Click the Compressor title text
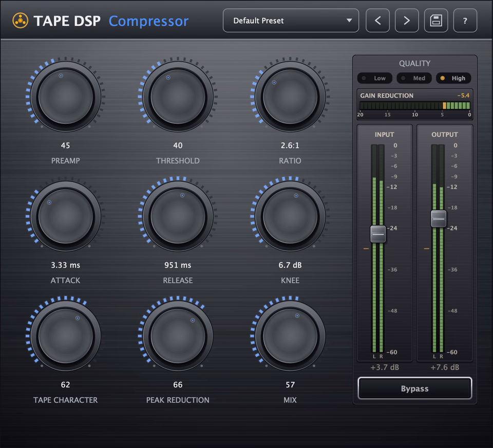 [x=149, y=22]
